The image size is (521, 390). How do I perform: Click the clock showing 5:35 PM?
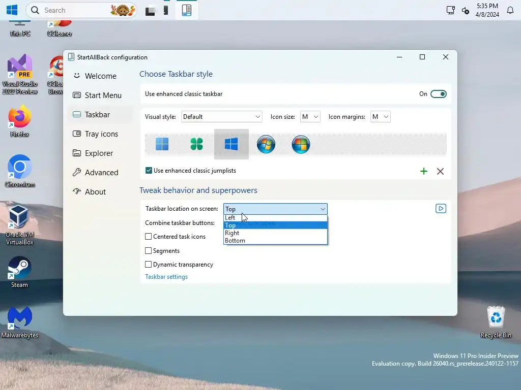[487, 10]
